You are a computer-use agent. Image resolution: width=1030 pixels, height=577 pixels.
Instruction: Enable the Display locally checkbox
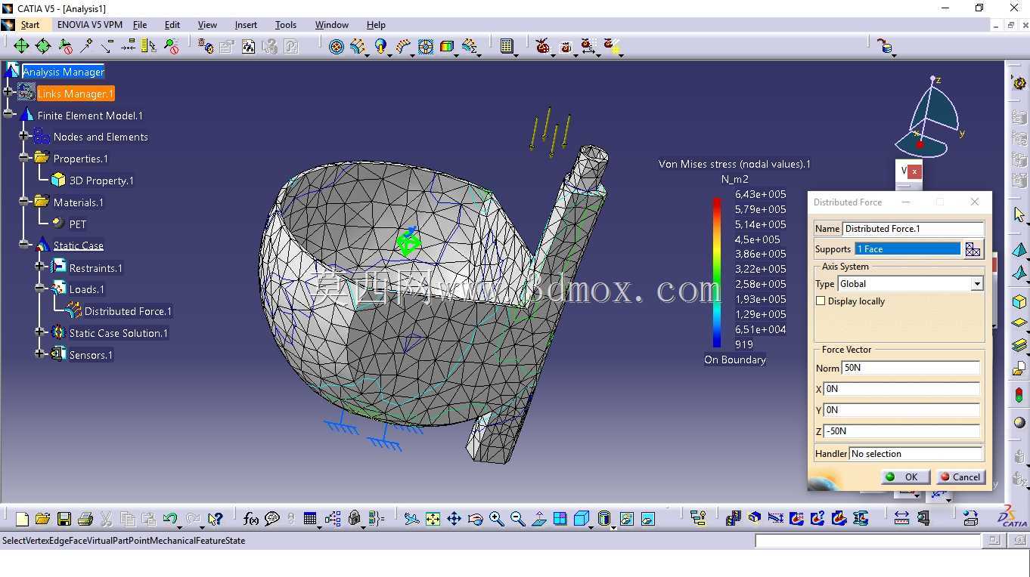click(821, 301)
